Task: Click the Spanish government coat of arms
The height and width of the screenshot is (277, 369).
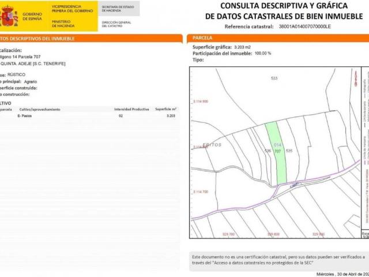Action: tap(9, 16)
